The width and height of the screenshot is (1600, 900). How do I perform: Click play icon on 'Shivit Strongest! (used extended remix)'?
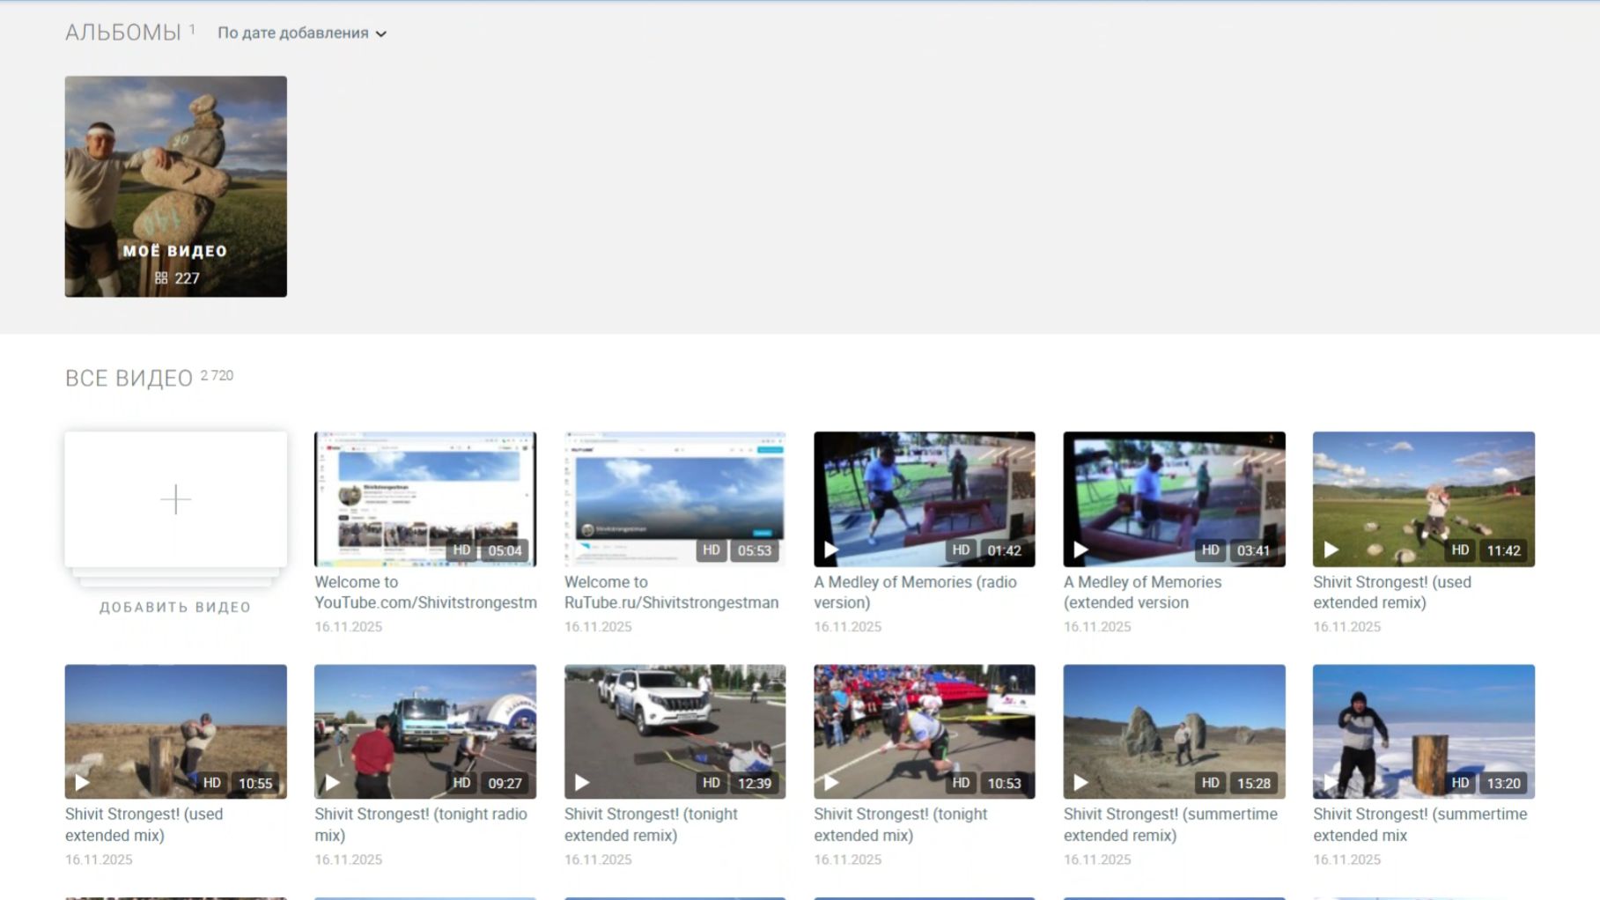point(1331,550)
